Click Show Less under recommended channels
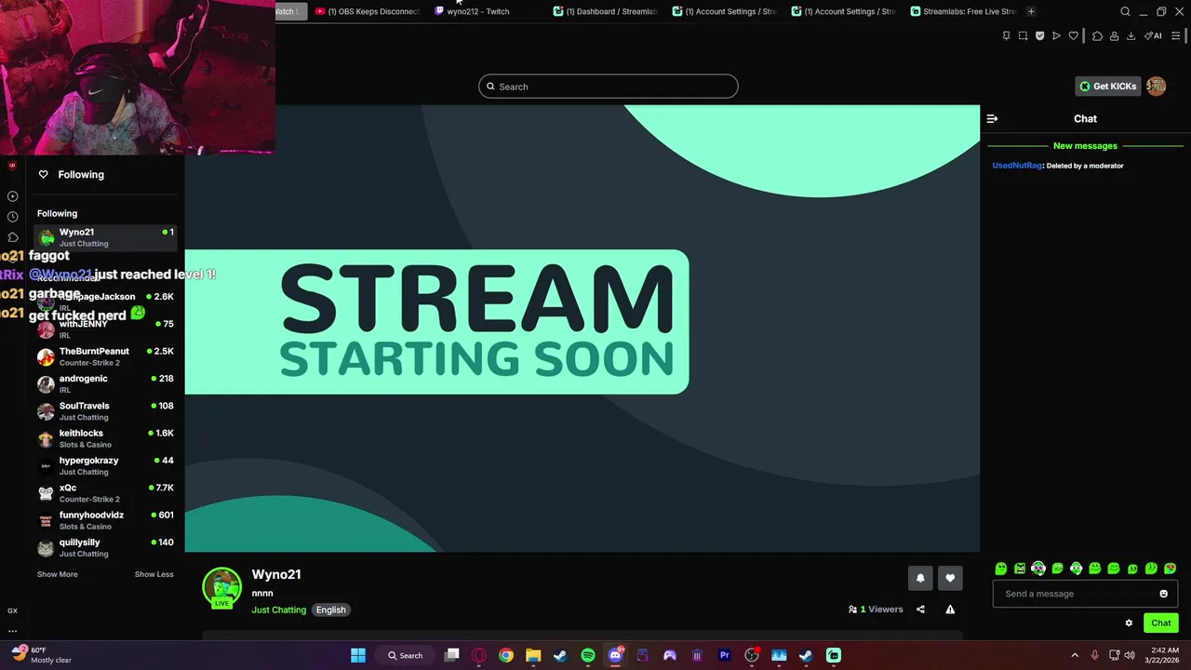This screenshot has height=670, width=1191. click(154, 574)
